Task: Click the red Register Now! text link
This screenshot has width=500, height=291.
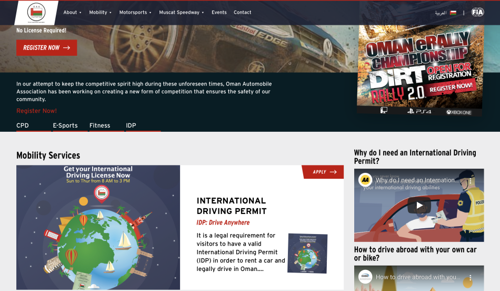Action: (x=37, y=111)
